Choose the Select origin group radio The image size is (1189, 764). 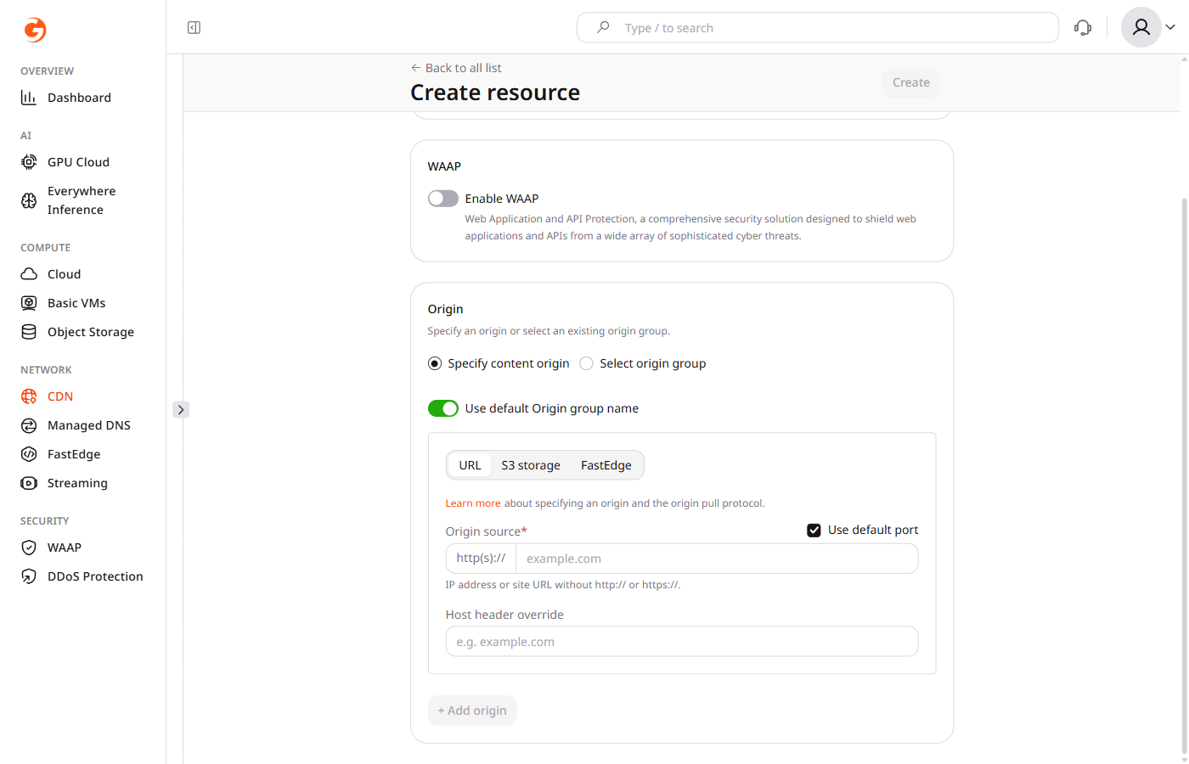click(586, 363)
